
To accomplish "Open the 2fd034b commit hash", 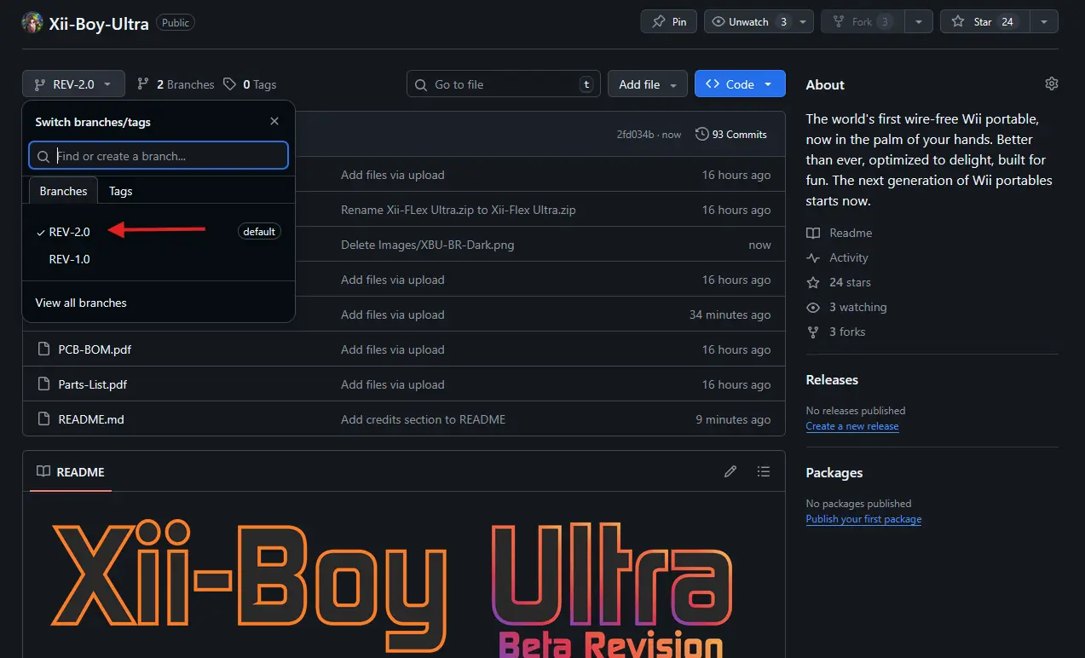I will pyautogui.click(x=636, y=135).
